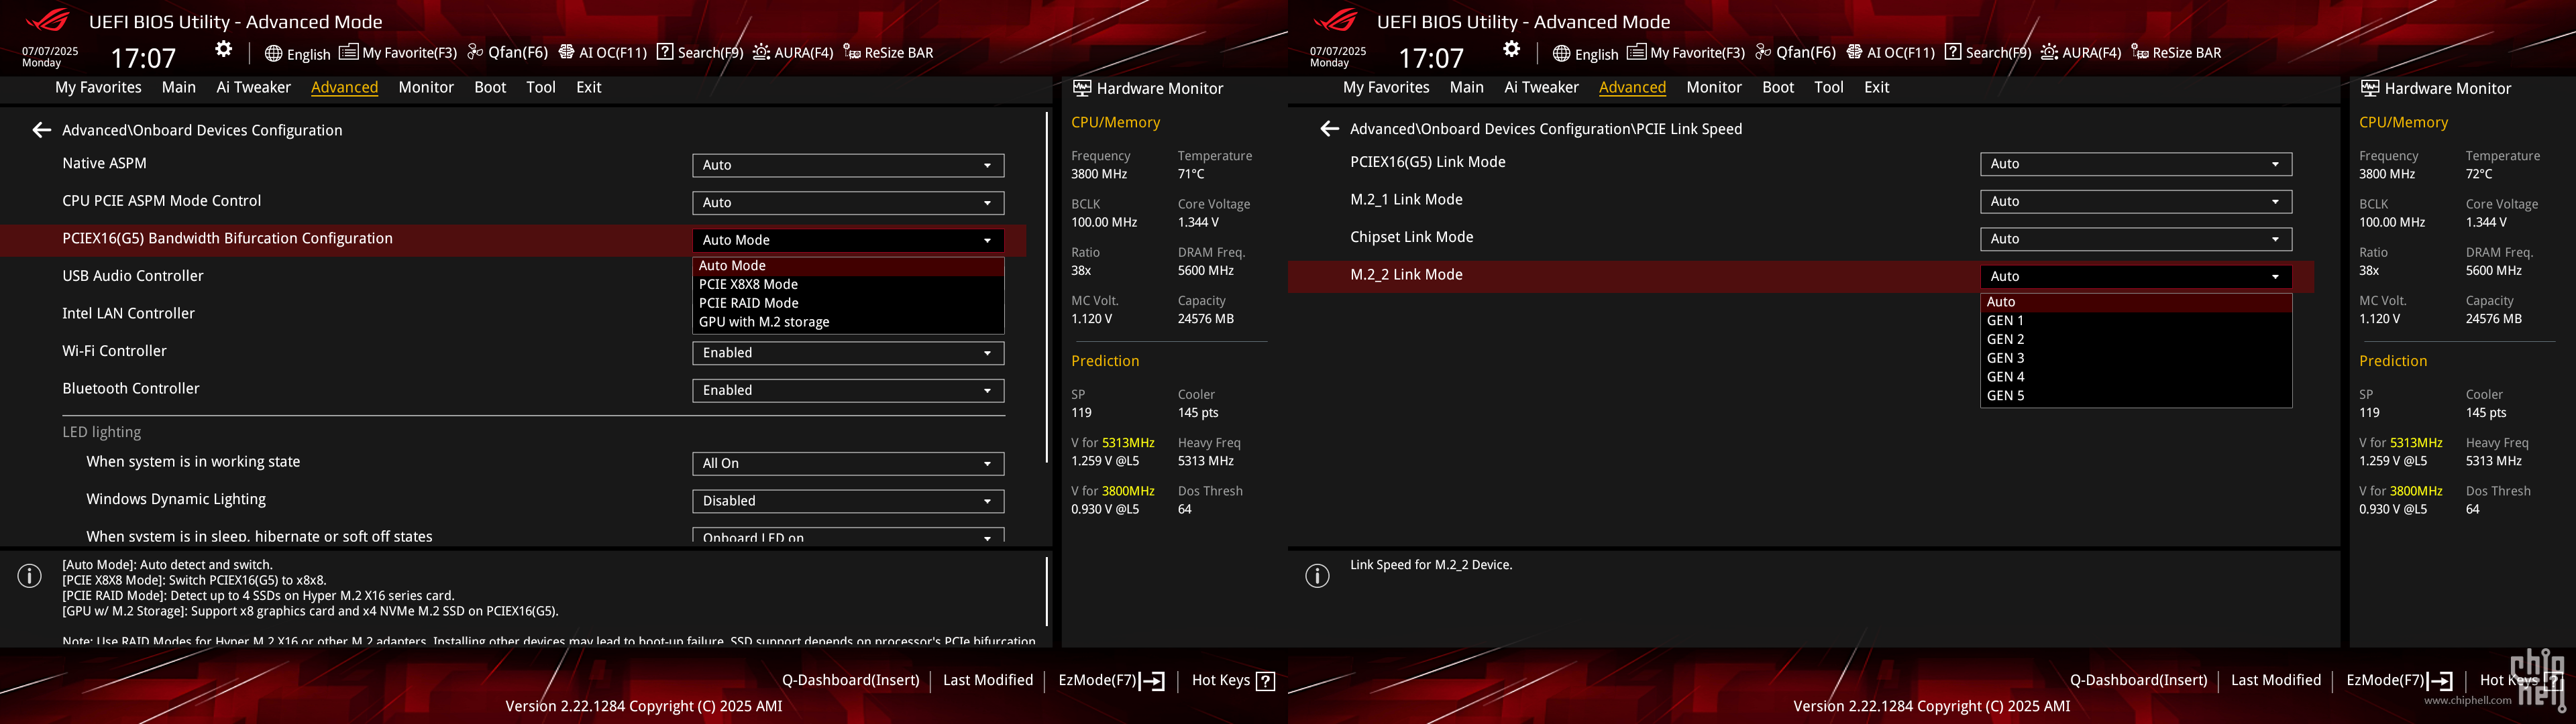Open Search(F9) on Onboard Devices Configuration screen
Image resolution: width=2576 pixels, height=724 pixels.
pos(700,52)
